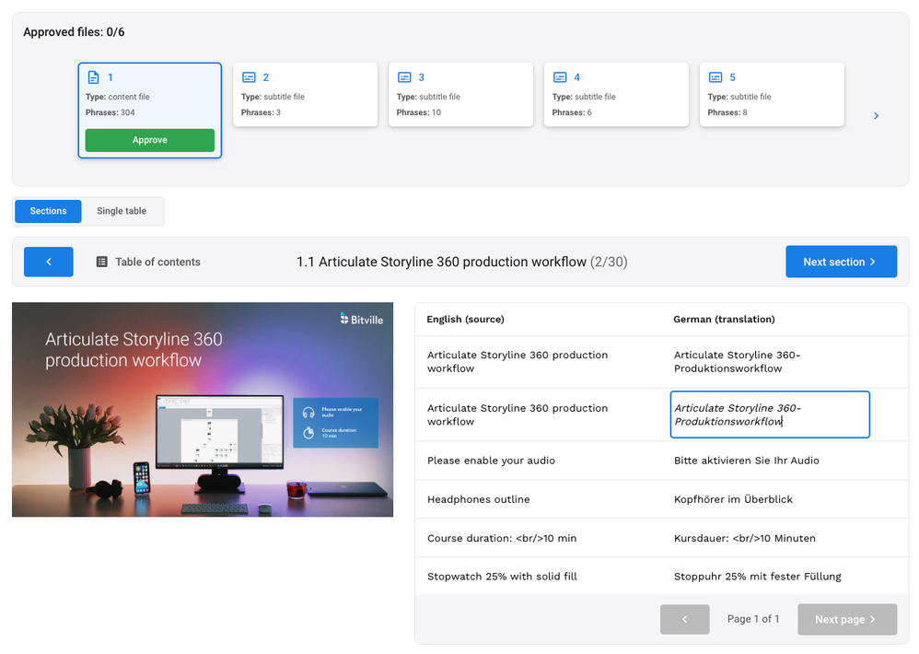The width and height of the screenshot is (919, 654).
Task: Click the translation 'Stoppuhr 25% mit fester Füllung'
Action: point(758,577)
